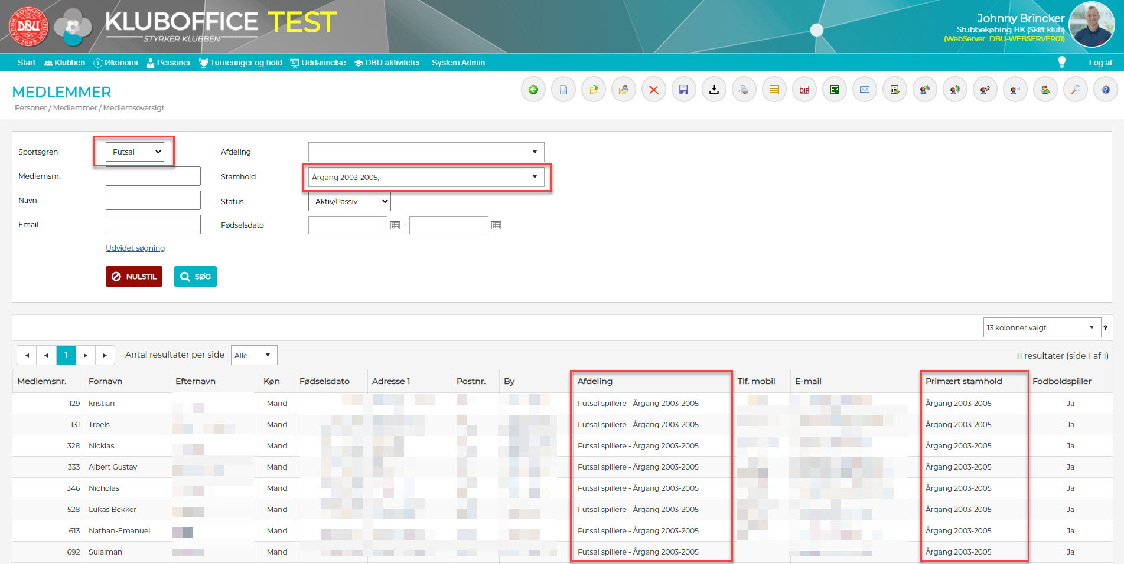Click the question mark beside column selector
1124x564 pixels.
click(x=1105, y=328)
